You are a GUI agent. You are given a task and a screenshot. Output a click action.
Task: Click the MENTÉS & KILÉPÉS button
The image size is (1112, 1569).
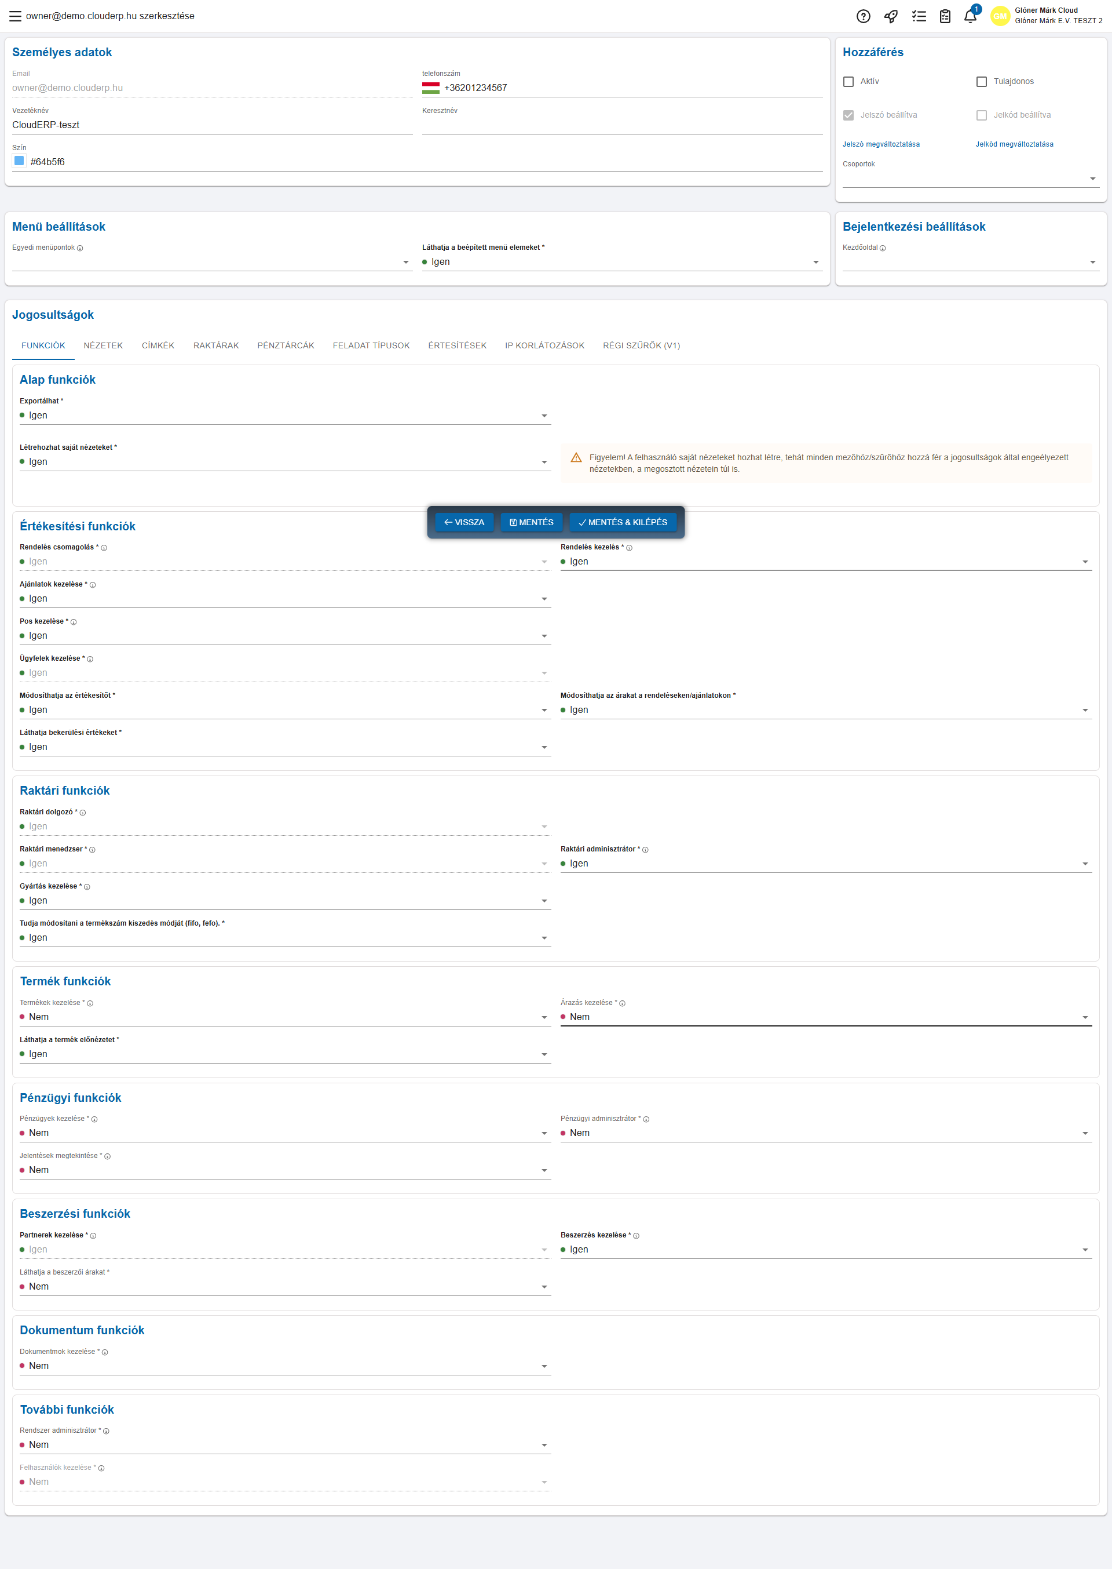[x=623, y=522]
